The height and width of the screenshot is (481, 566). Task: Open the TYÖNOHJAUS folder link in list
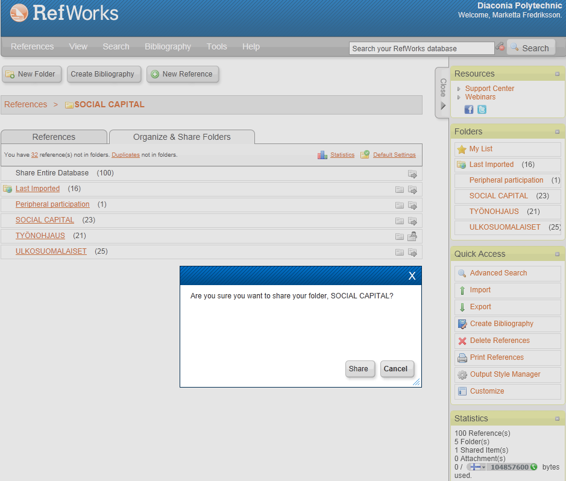click(40, 236)
